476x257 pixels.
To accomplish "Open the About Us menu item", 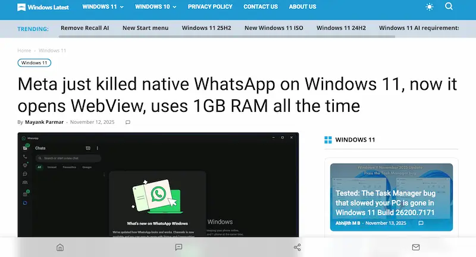I will pos(302,7).
